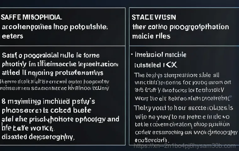Click the 'plnoosetre la ccked blete' line
This screenshot has width=239, height=151.
47,110
